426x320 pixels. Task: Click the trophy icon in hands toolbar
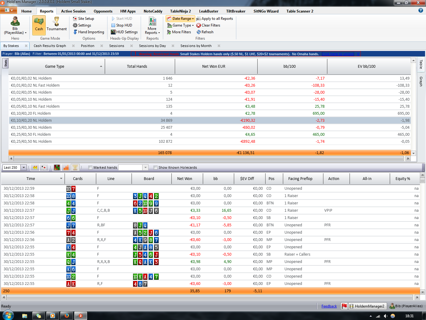[75, 167]
